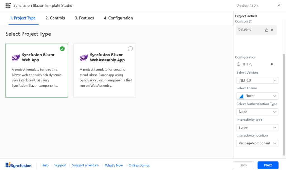Open the 2. Controls tab
The width and height of the screenshot is (286, 172).
[55, 18]
